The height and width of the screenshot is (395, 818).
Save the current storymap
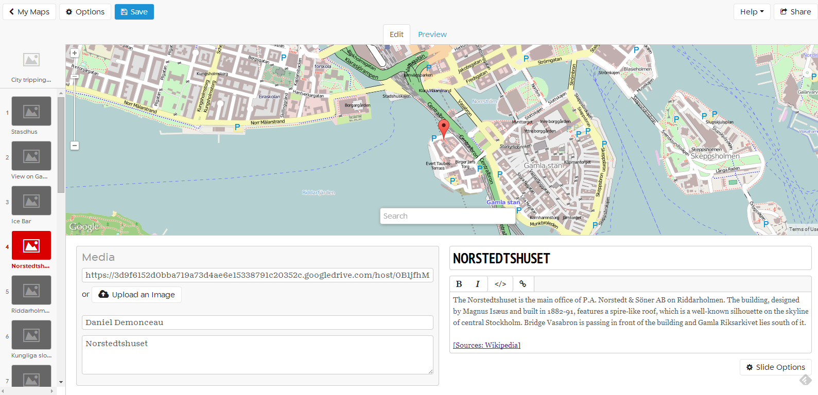(x=134, y=12)
